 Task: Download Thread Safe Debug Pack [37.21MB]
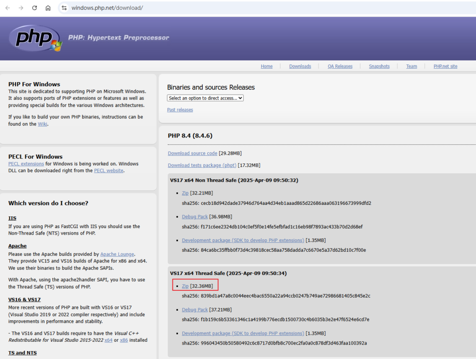[x=195, y=310]
